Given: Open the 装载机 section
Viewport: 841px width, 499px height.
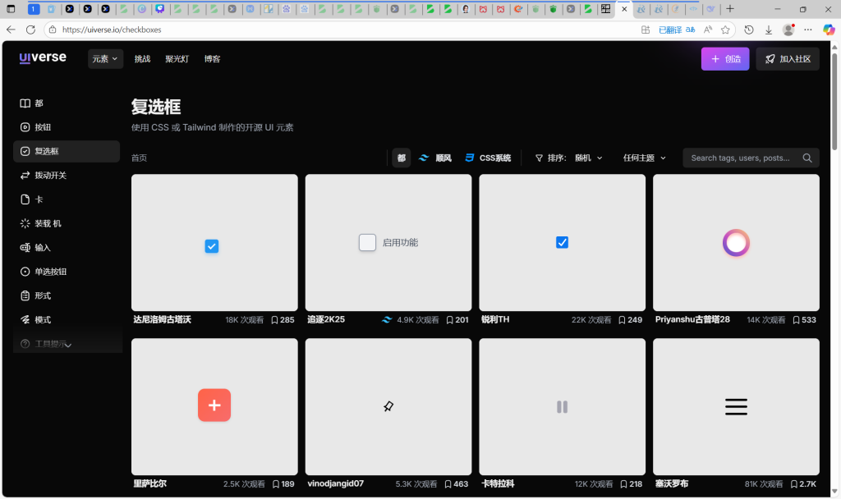Looking at the screenshot, I should click(x=45, y=222).
